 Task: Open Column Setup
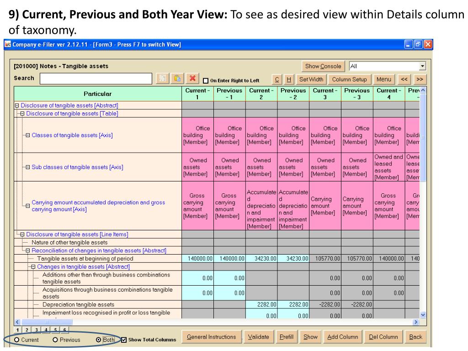point(349,80)
